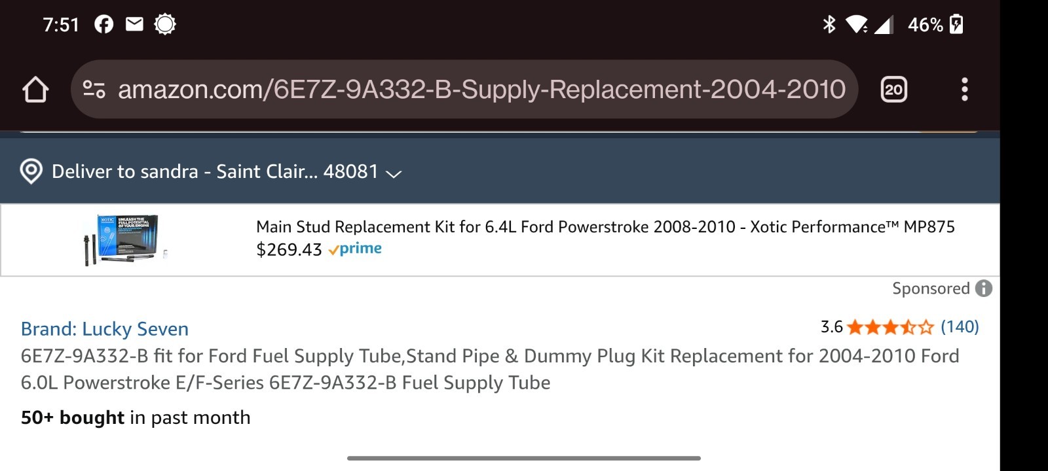Tap the Bluetooth status icon
The image size is (1048, 471).
(829, 25)
